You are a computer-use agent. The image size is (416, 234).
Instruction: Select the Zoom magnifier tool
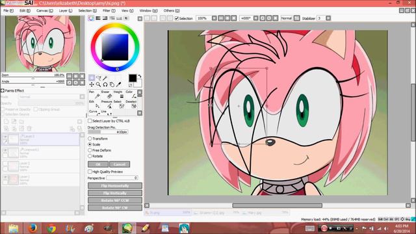[98, 84]
